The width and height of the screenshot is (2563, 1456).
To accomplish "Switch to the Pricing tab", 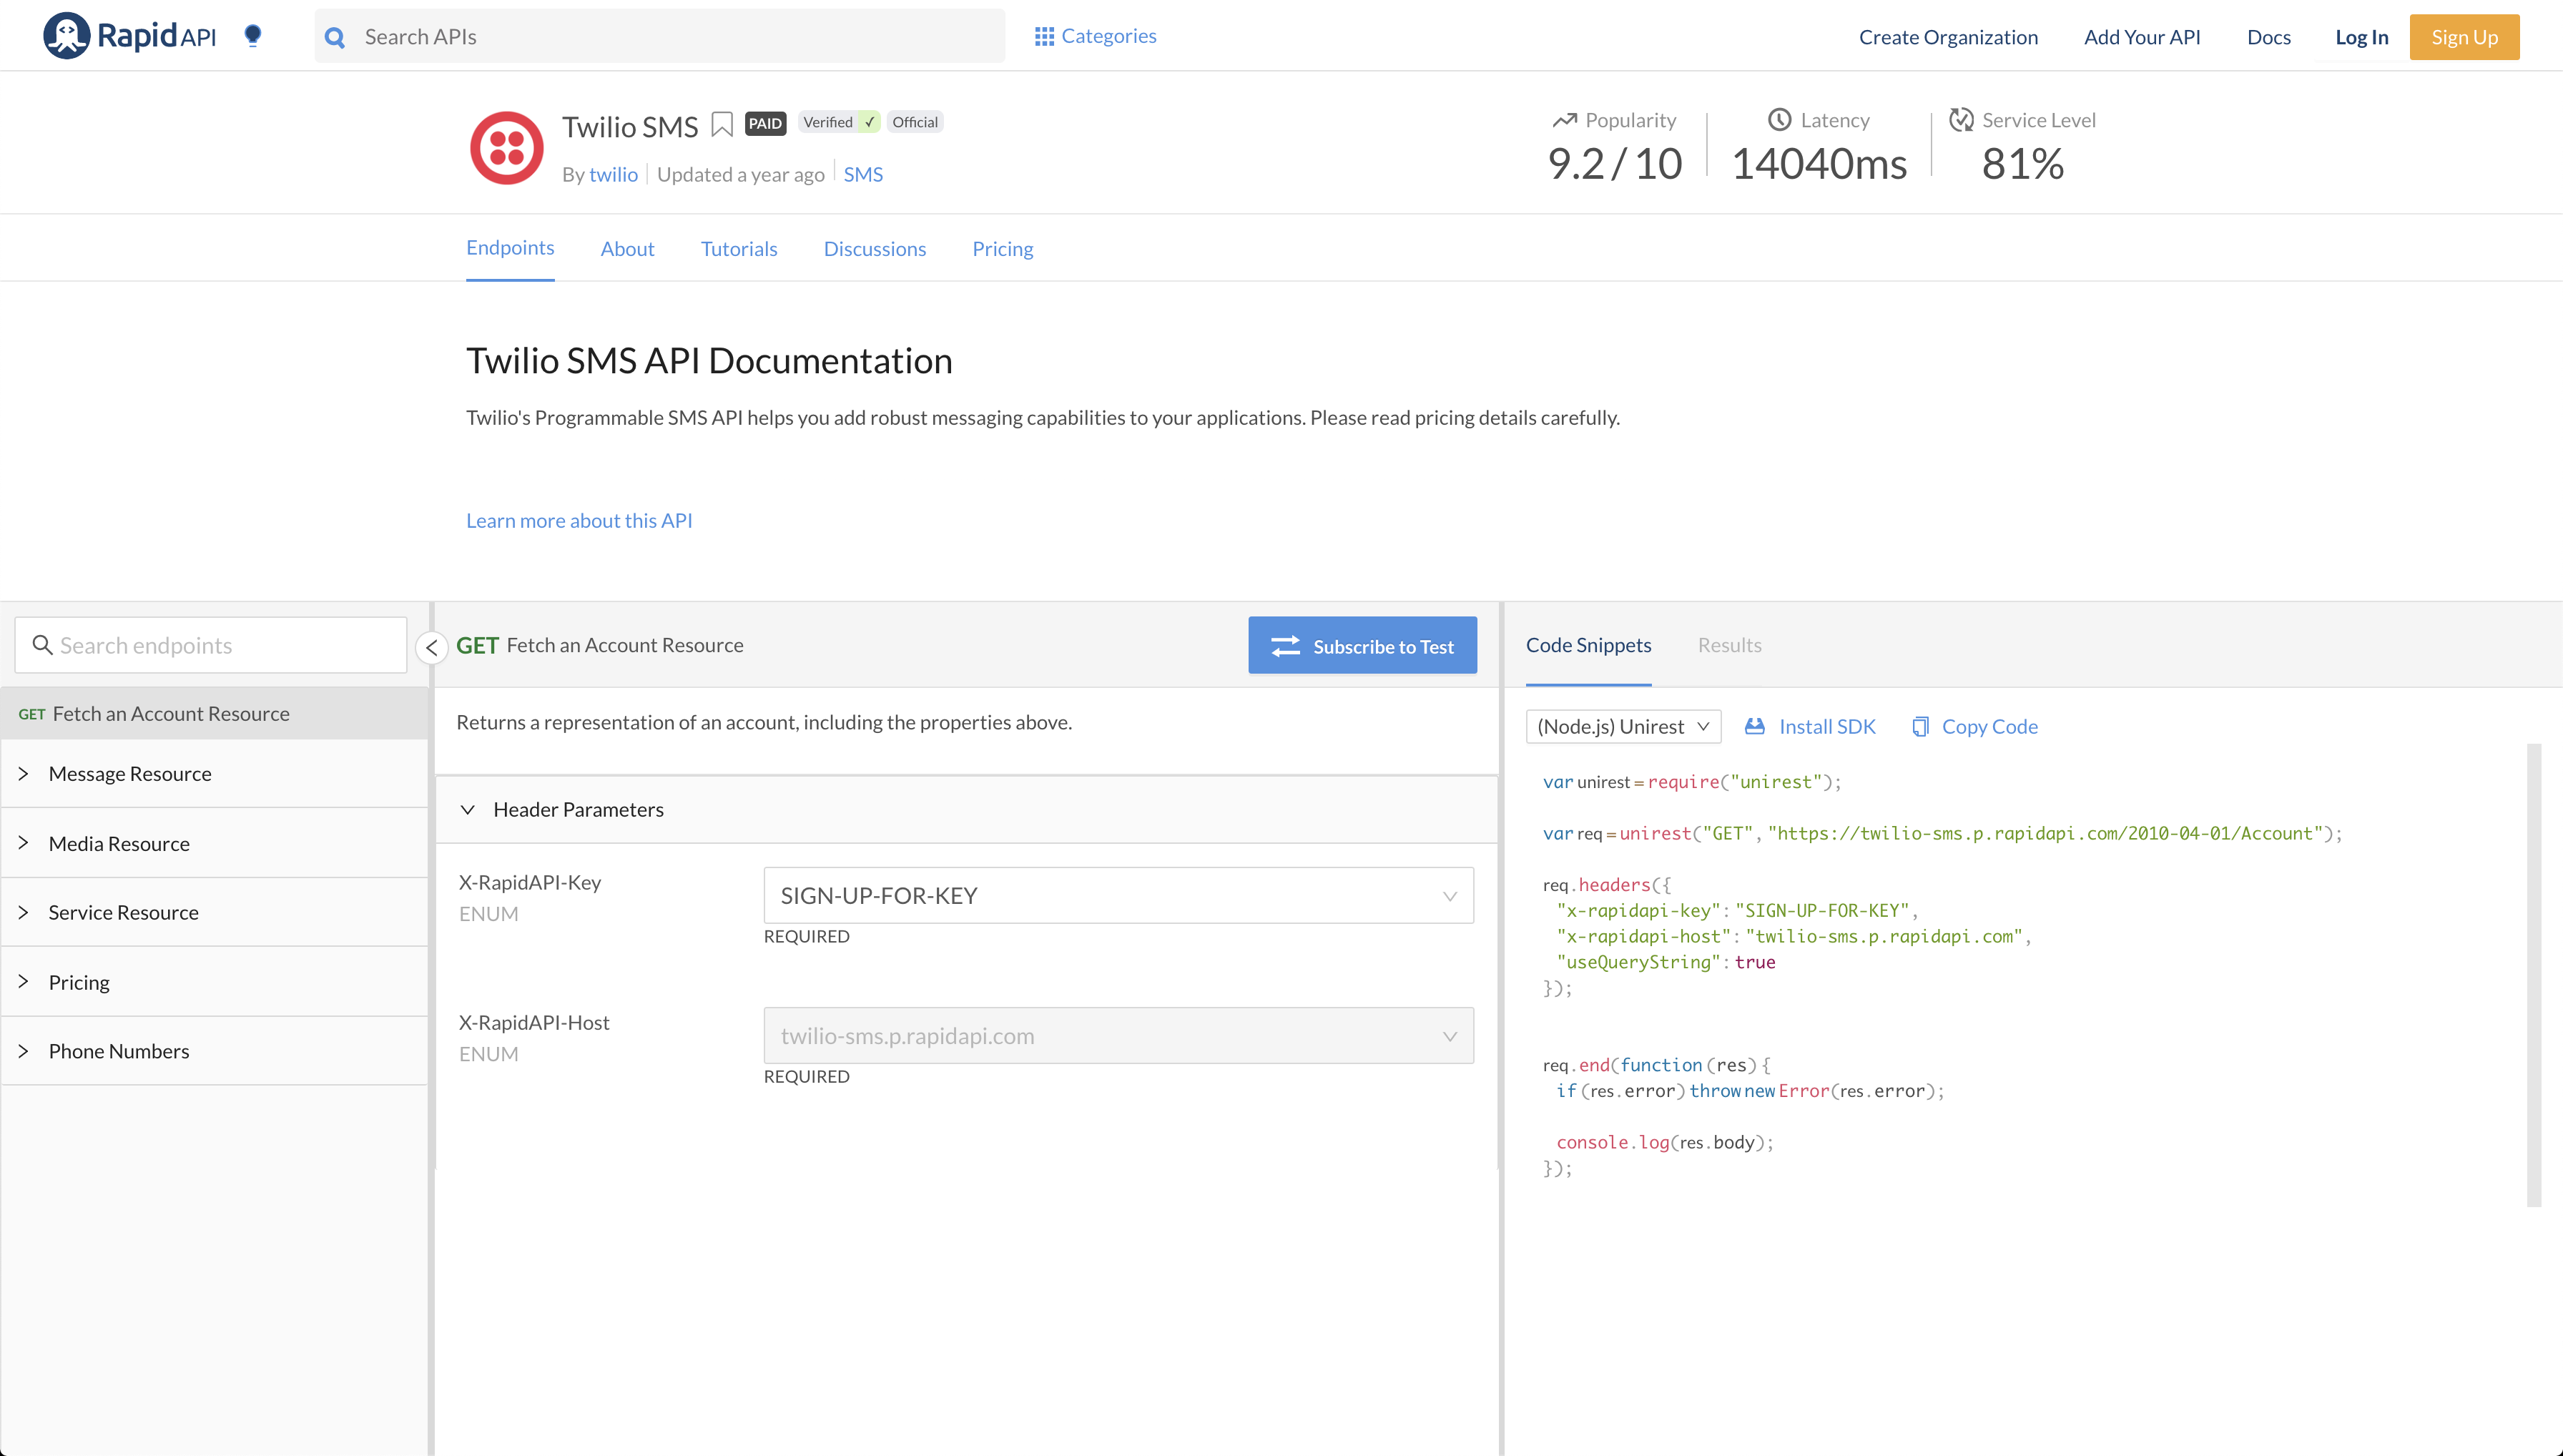I will pyautogui.click(x=1002, y=249).
